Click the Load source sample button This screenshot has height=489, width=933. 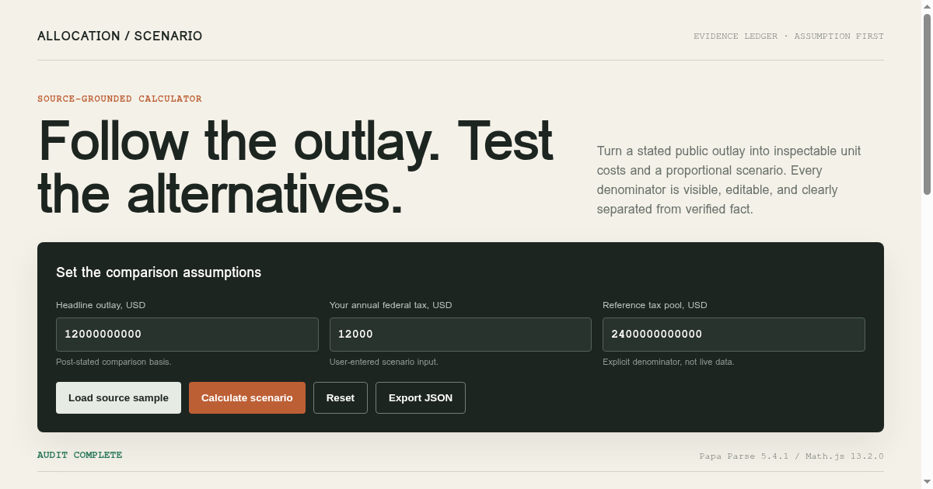[118, 397]
